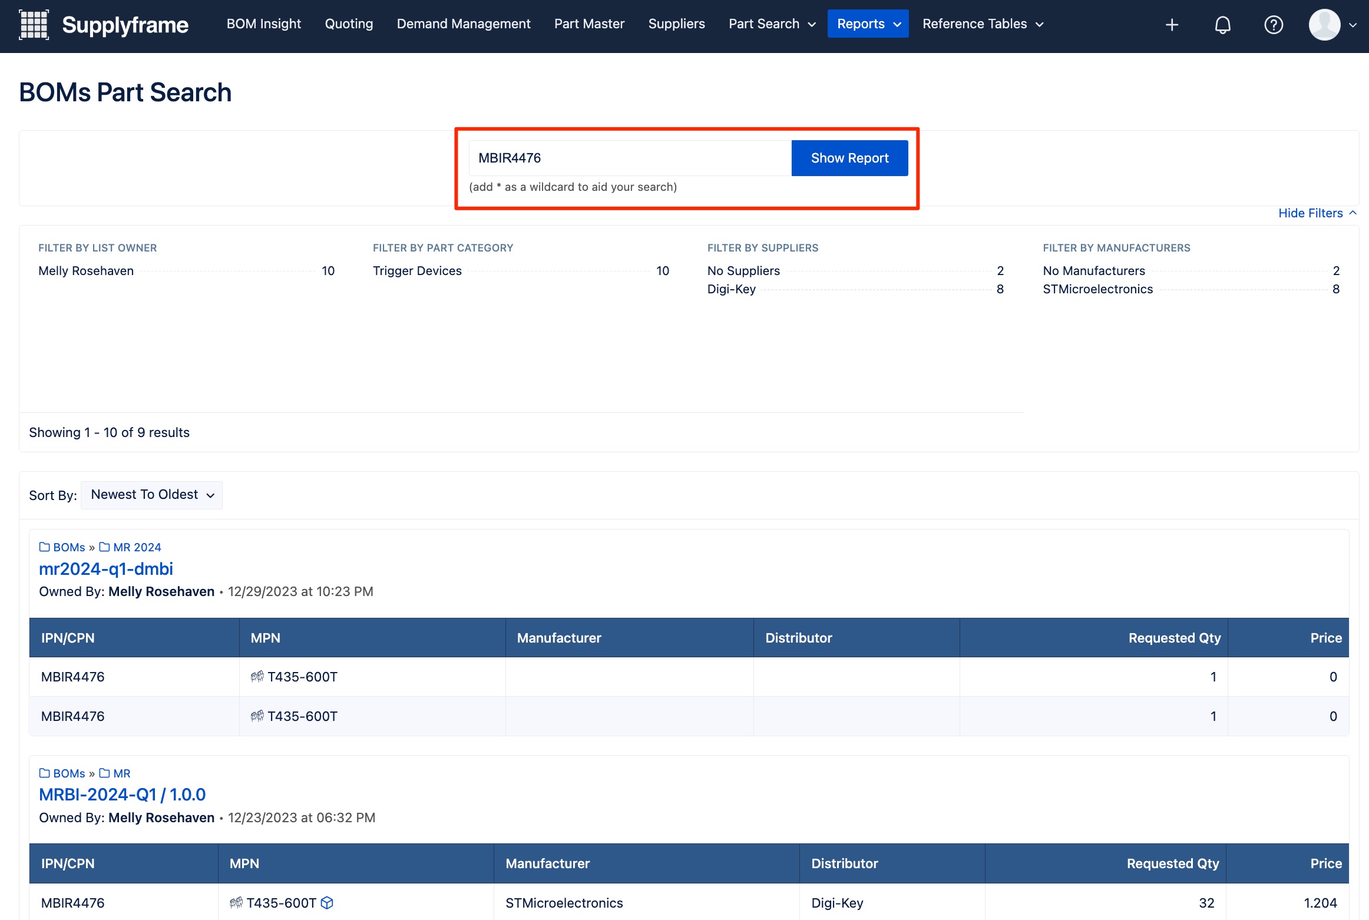Open the help question mark icon

tap(1274, 25)
